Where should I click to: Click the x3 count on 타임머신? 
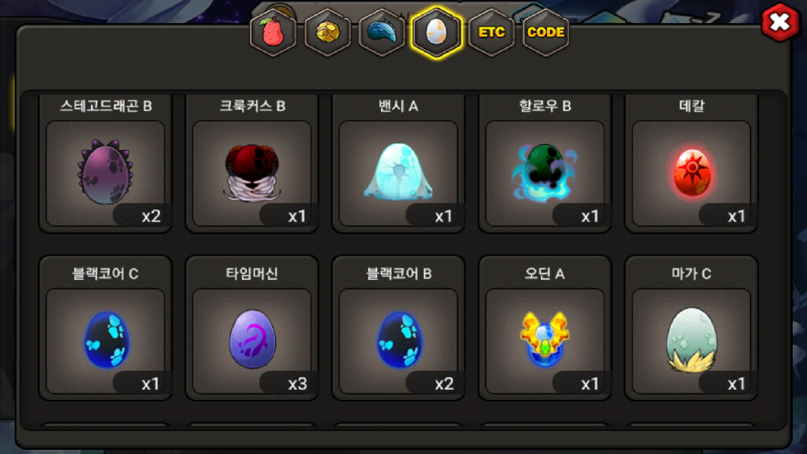298,384
